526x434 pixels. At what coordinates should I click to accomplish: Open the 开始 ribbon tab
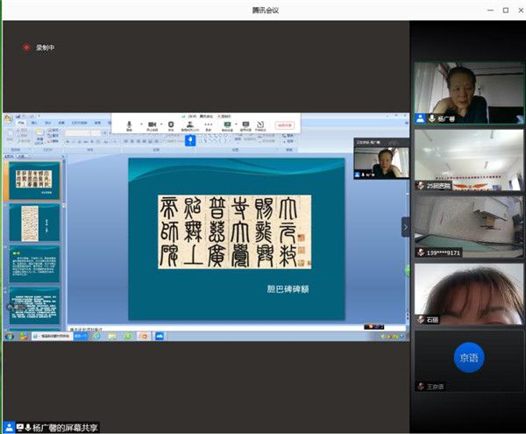coord(21,123)
